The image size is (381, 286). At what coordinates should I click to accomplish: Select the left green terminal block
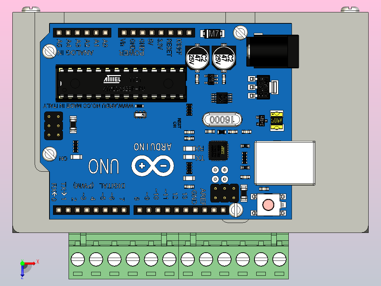pyautogui.click(x=124, y=256)
